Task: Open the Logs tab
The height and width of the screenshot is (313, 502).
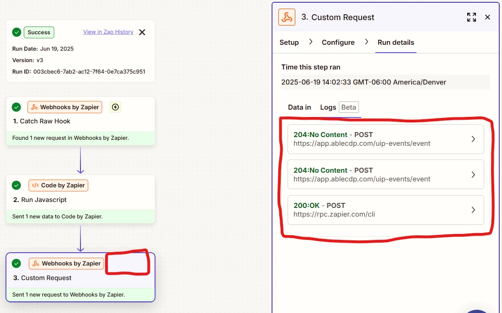Action: click(x=328, y=107)
